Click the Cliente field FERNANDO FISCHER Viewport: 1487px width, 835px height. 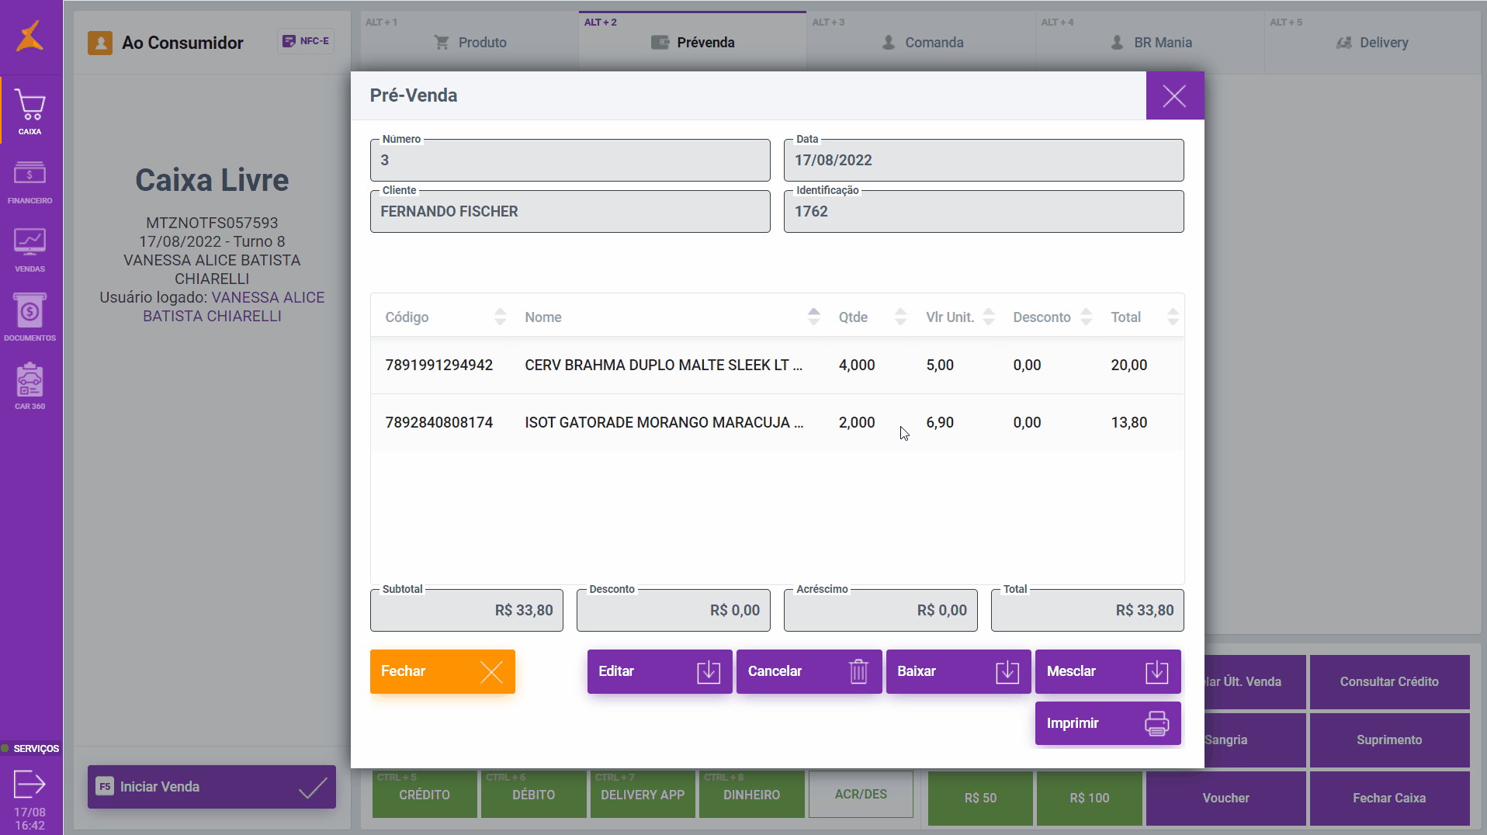[570, 212]
